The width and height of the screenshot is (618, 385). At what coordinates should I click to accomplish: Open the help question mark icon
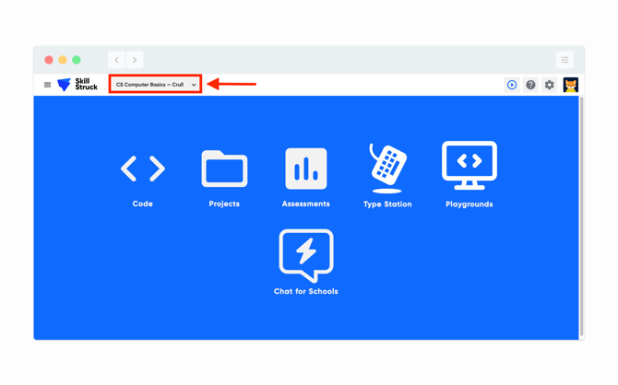(530, 85)
